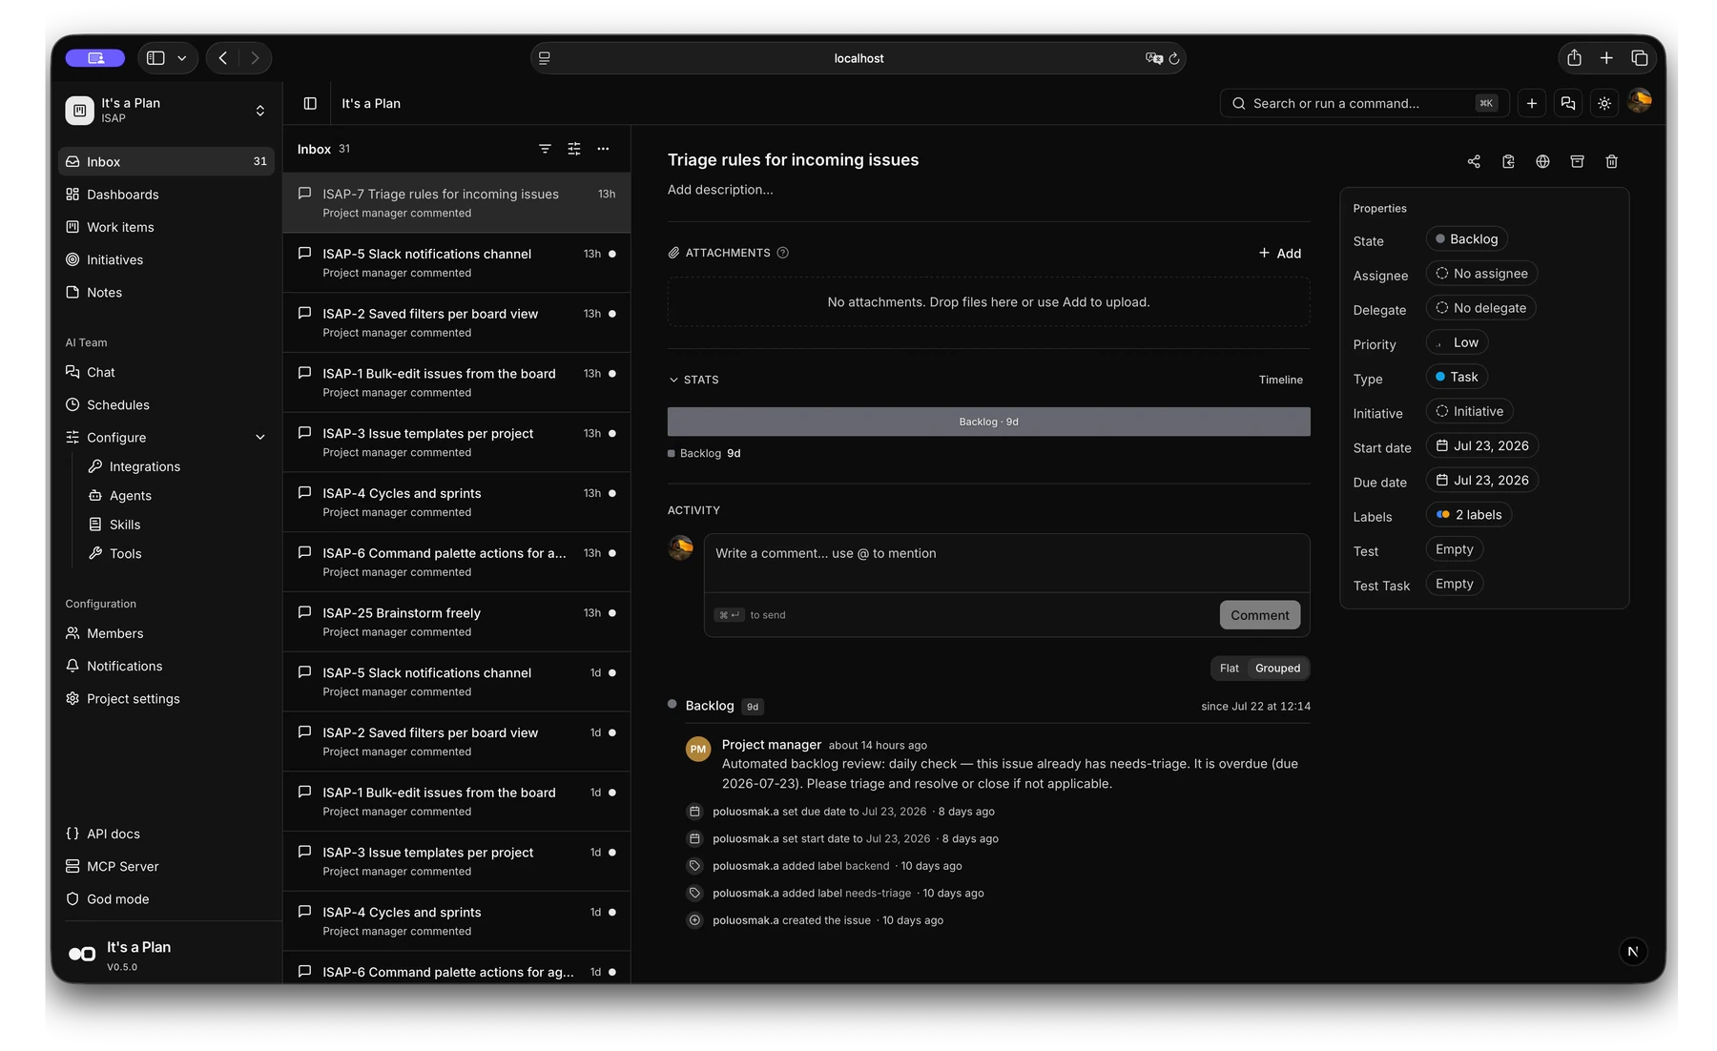The width and height of the screenshot is (1717, 1051).
Task: Click the plus icon beside search
Action: (x=1532, y=103)
